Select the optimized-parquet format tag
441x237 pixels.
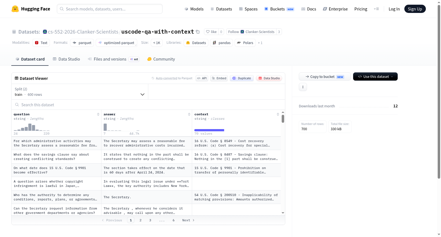pyautogui.click(x=116, y=43)
